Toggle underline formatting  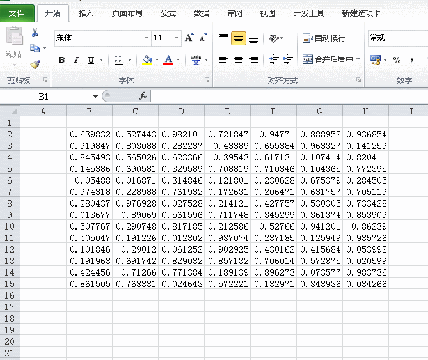click(x=91, y=59)
